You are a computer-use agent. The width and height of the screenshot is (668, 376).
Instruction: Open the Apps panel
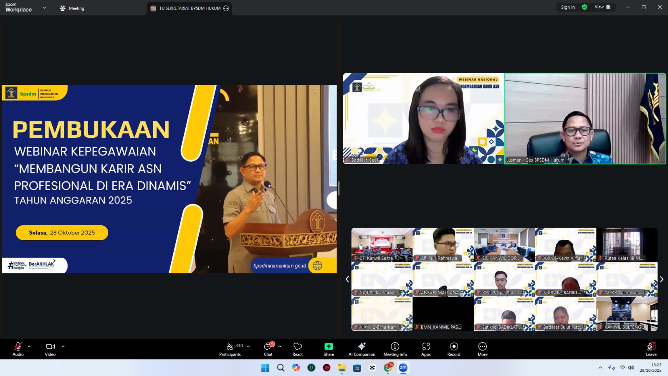click(426, 349)
